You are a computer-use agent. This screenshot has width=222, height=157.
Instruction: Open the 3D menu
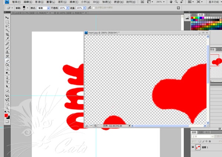pos(95,2)
